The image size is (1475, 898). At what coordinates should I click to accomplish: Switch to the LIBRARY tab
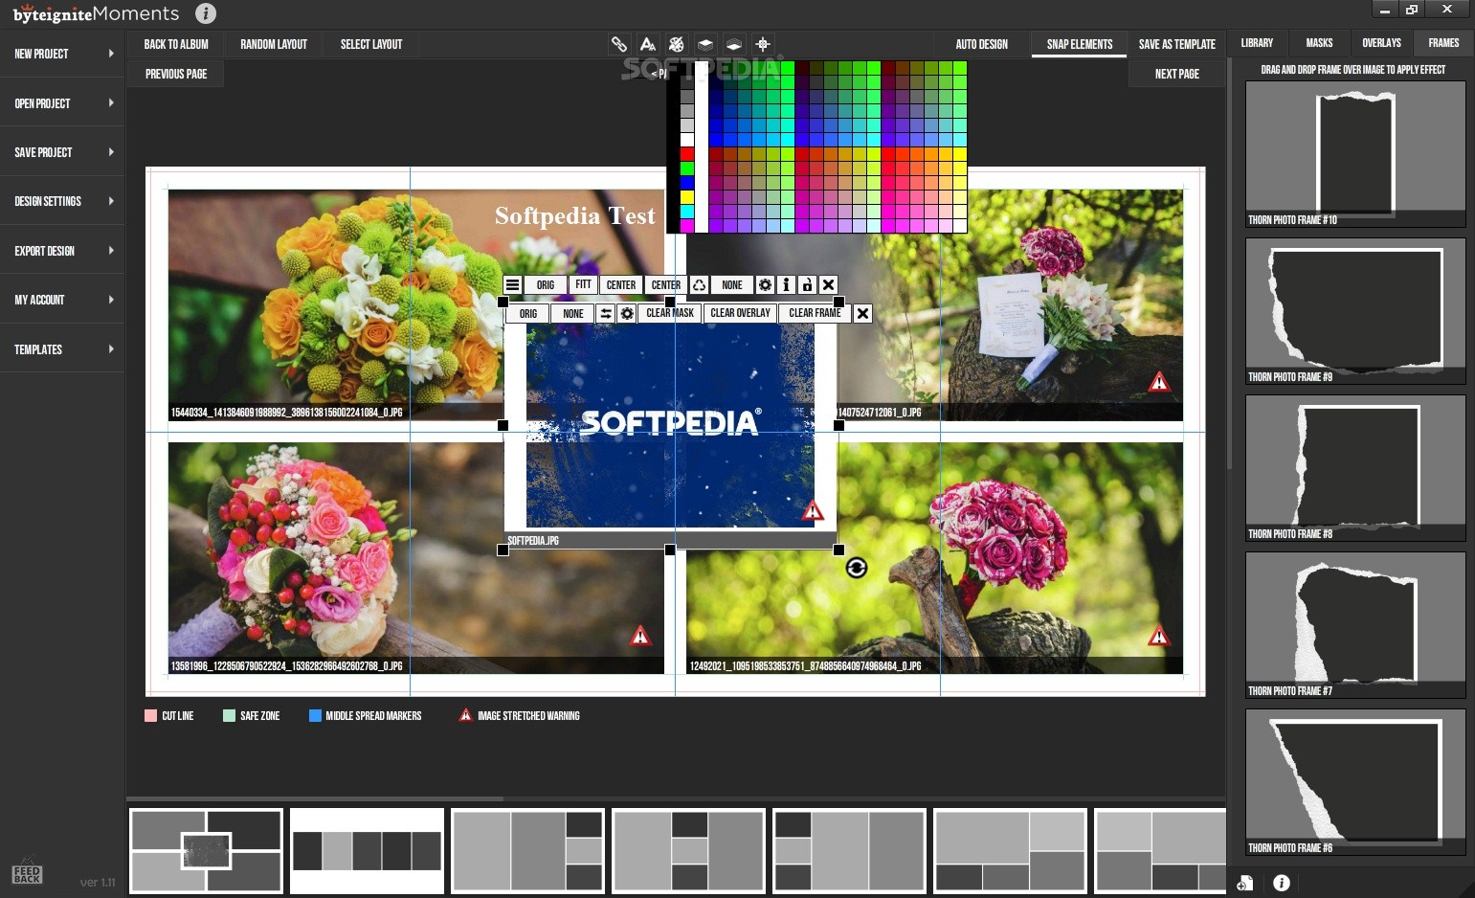coord(1257,43)
